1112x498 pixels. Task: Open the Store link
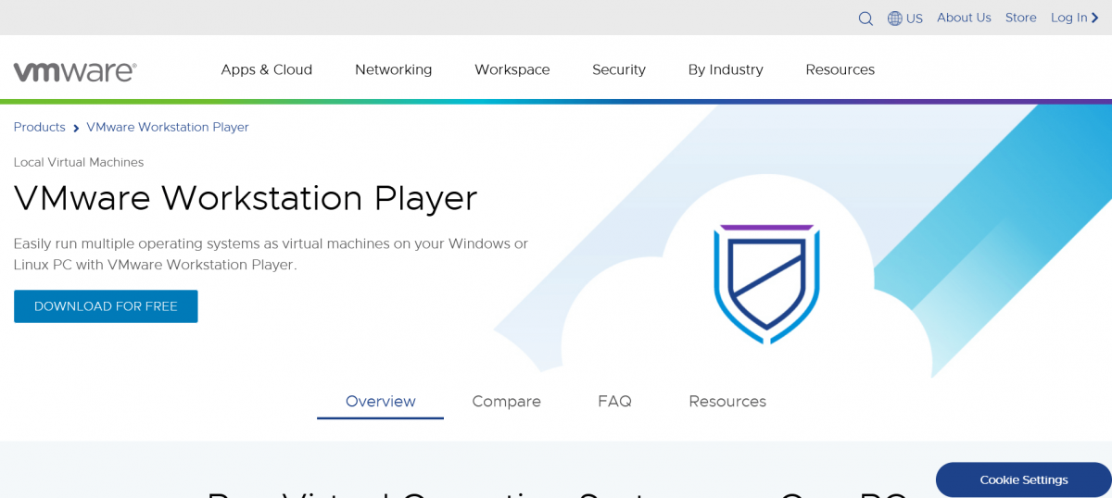tap(1021, 18)
